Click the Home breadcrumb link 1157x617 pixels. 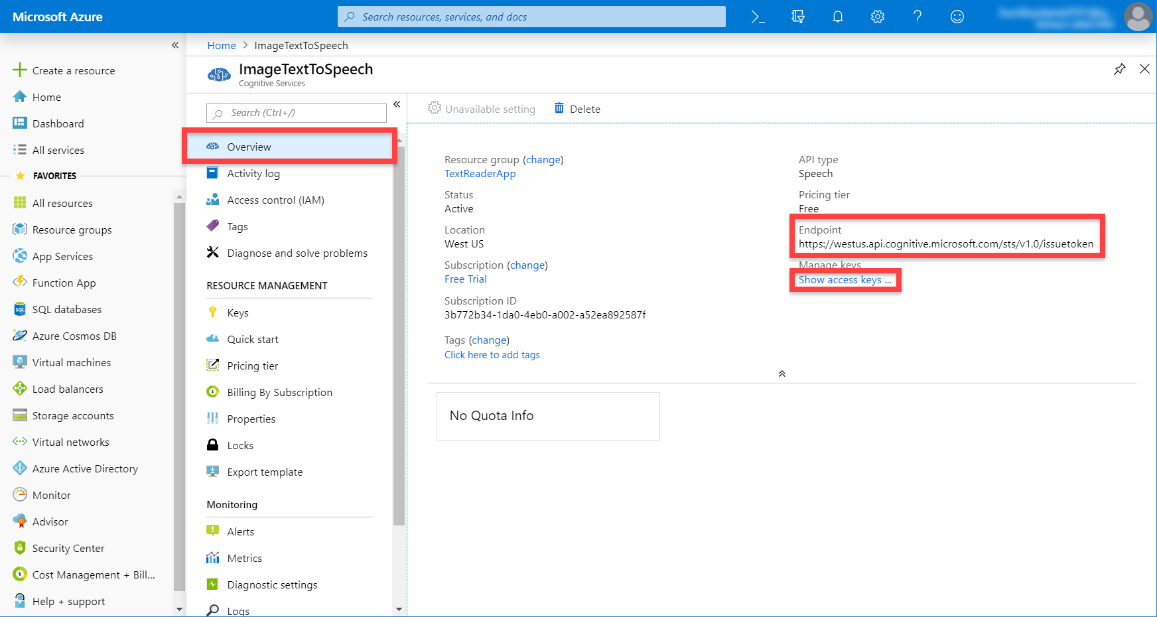[222, 45]
